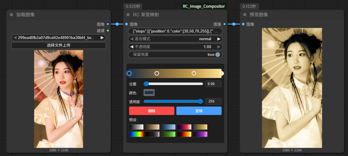This screenshot has width=348, height=156.
Task: Click the sepia-toned result in 预览图像
Action: pos(292,88)
